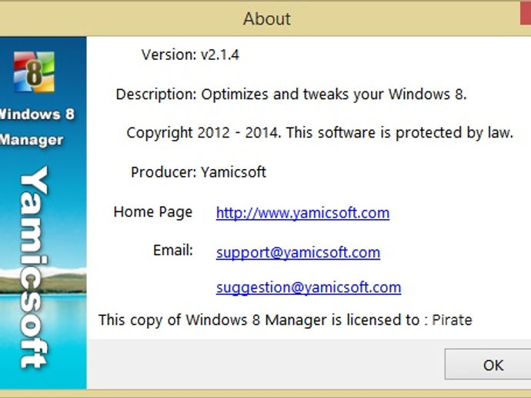Click the 'Producer: Yamicsoft' text

(x=199, y=172)
